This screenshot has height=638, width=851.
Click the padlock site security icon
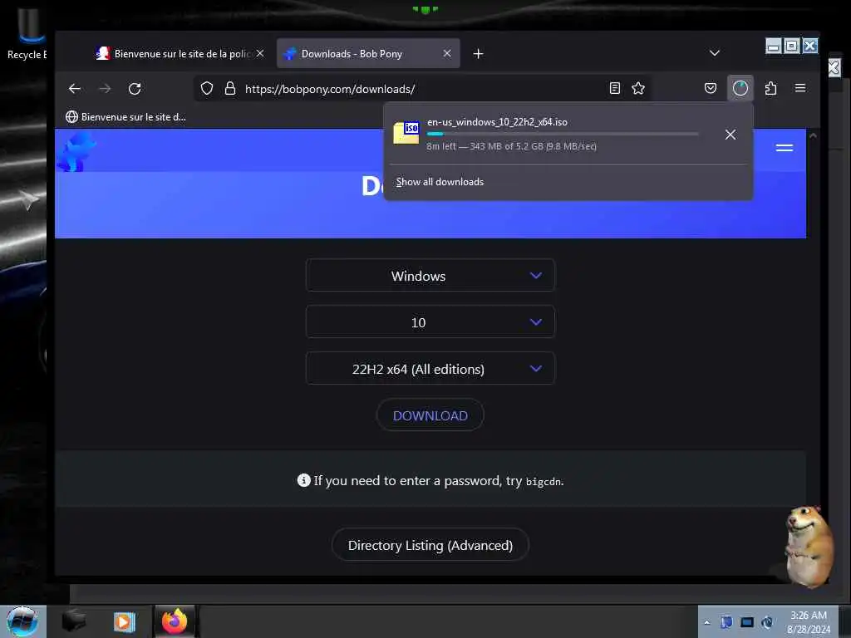pos(230,88)
